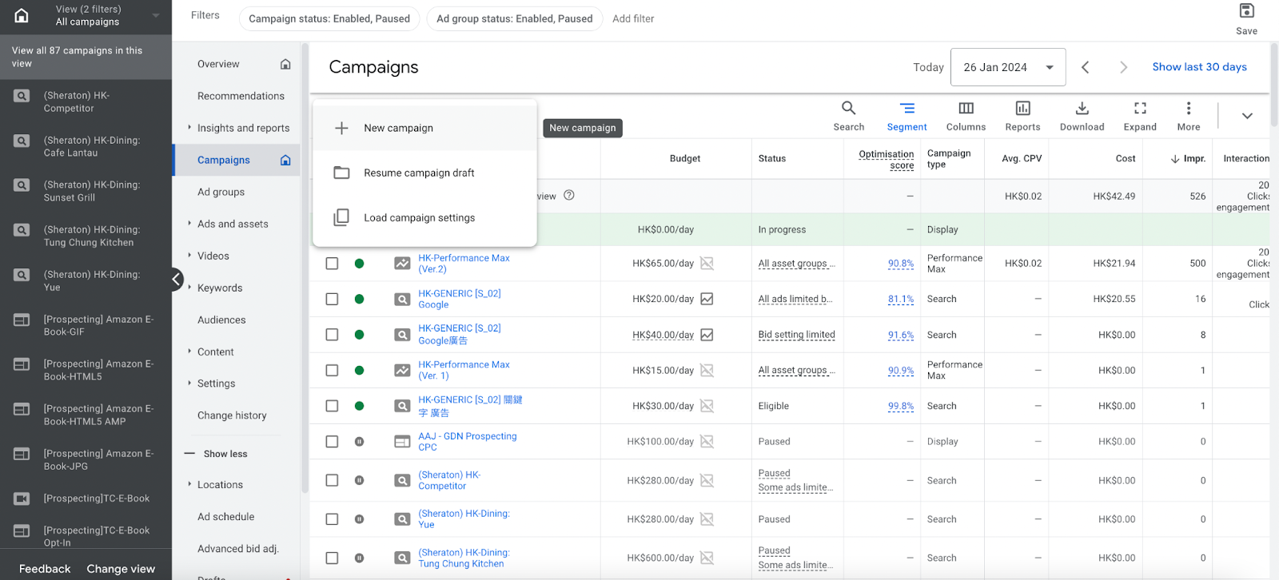Screen dimensions: 1279x580
Task: Go to Ad groups in the nav
Action: click(221, 192)
